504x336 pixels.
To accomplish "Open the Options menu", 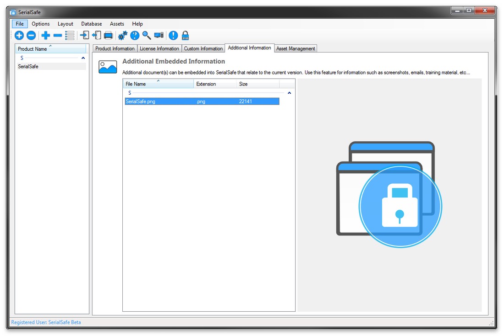I will tap(40, 24).
